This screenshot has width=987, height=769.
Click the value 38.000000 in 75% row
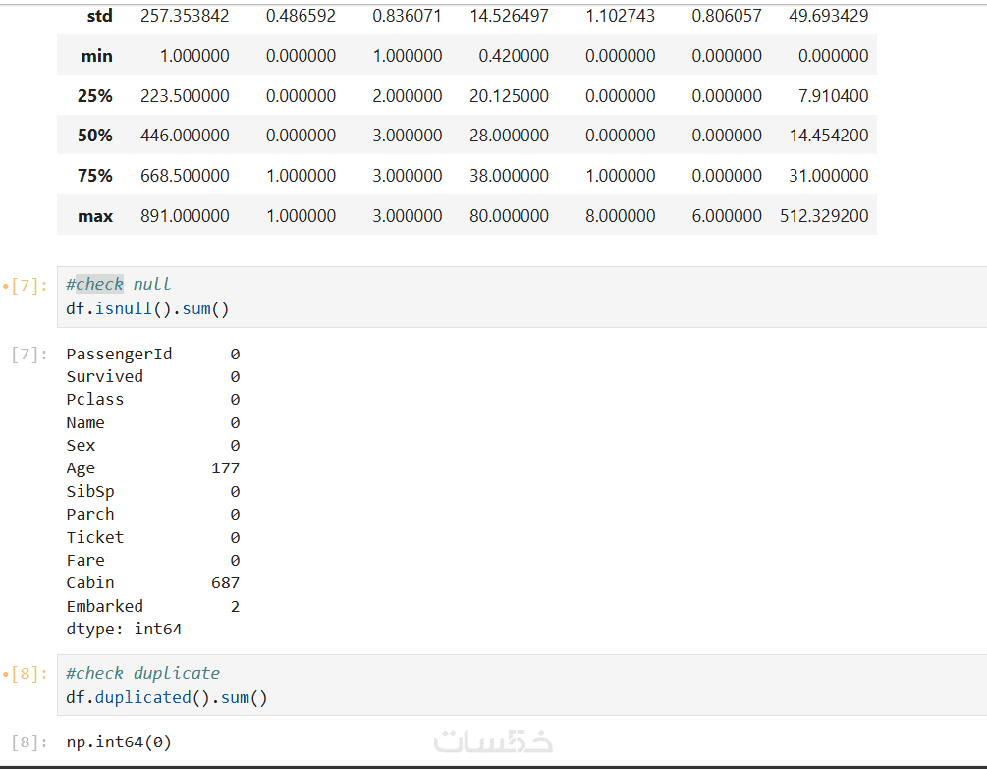point(510,176)
